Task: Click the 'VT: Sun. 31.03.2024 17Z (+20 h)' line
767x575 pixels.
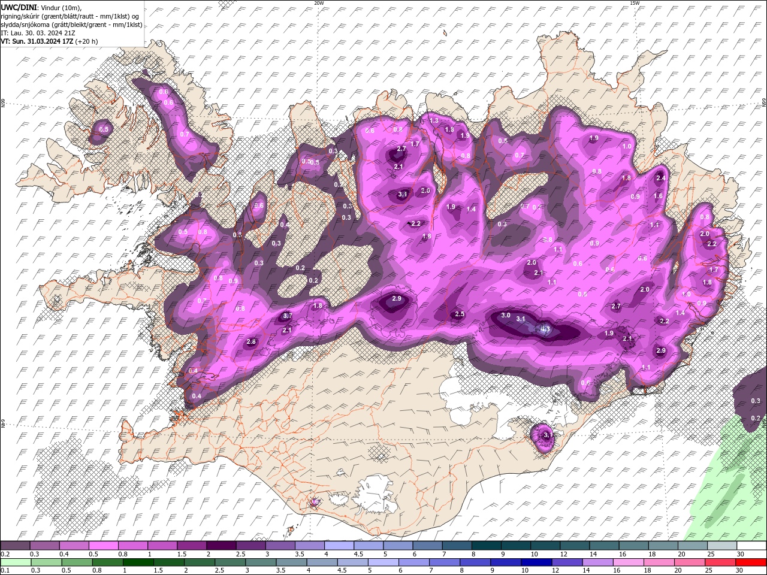Action: (x=50, y=41)
